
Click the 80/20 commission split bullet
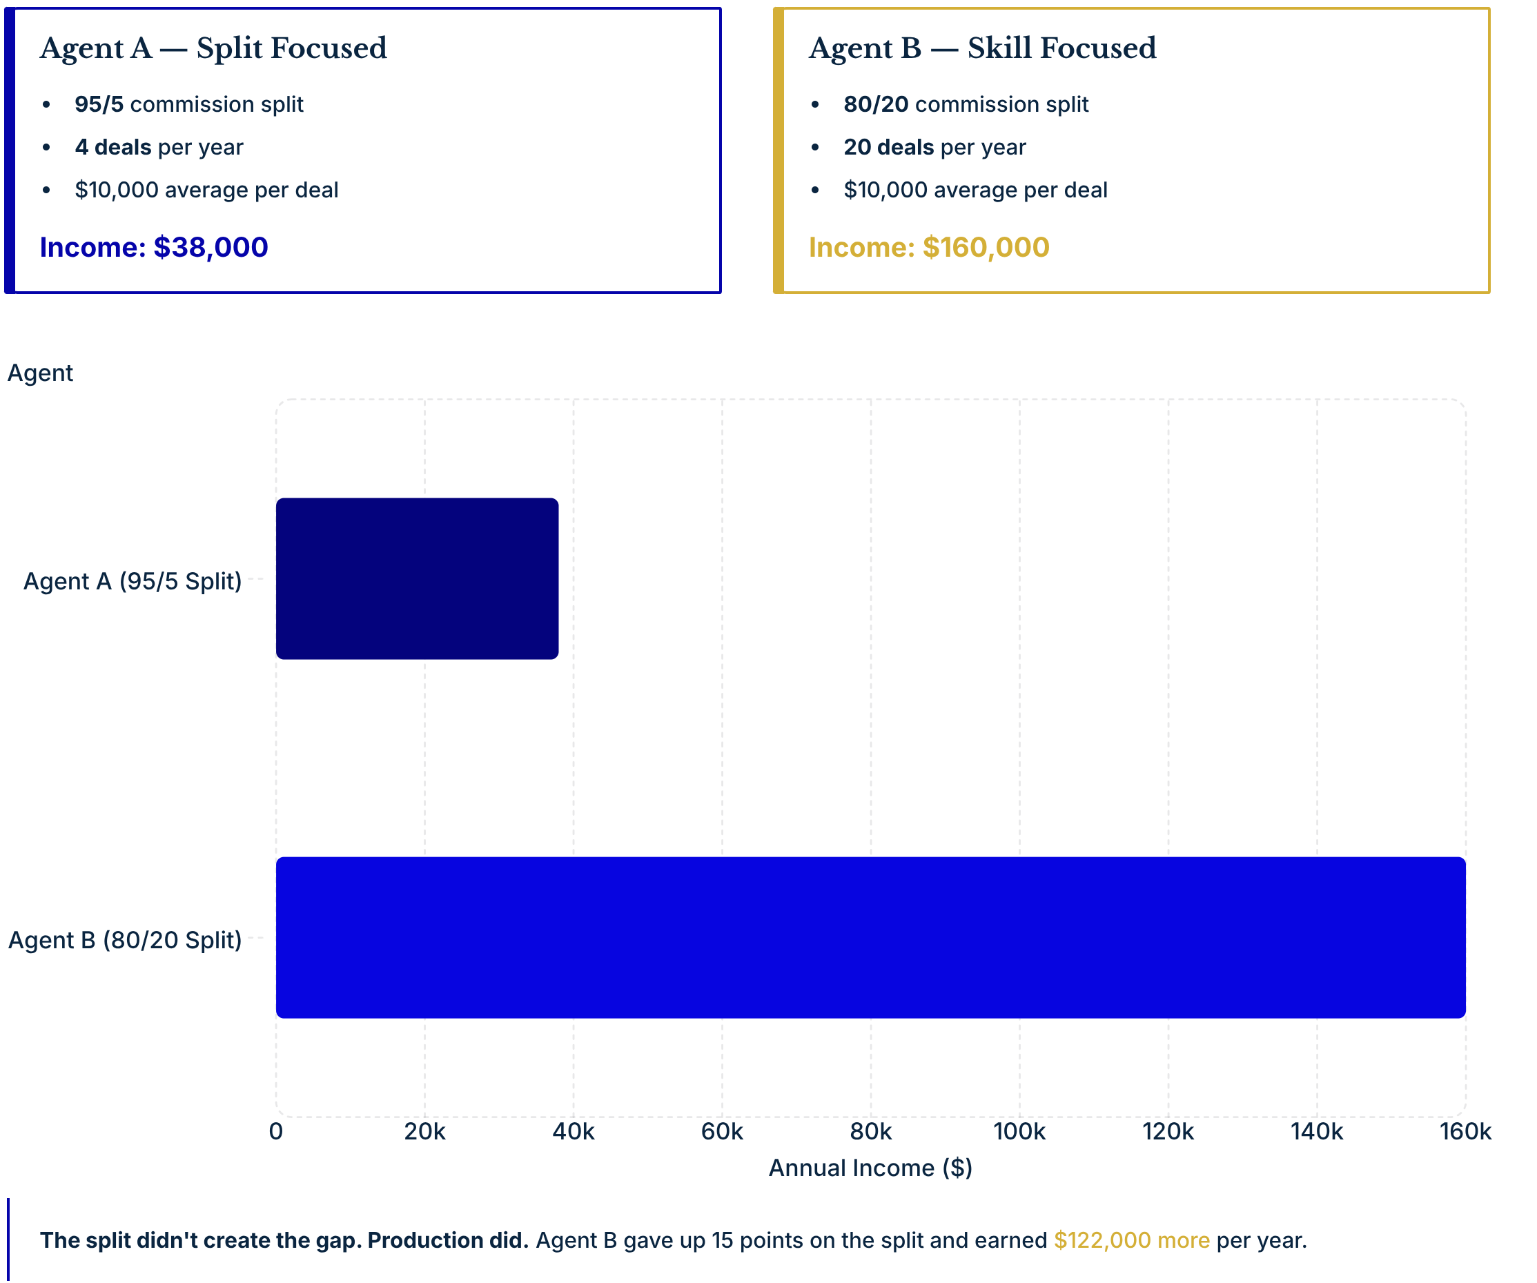click(x=966, y=105)
